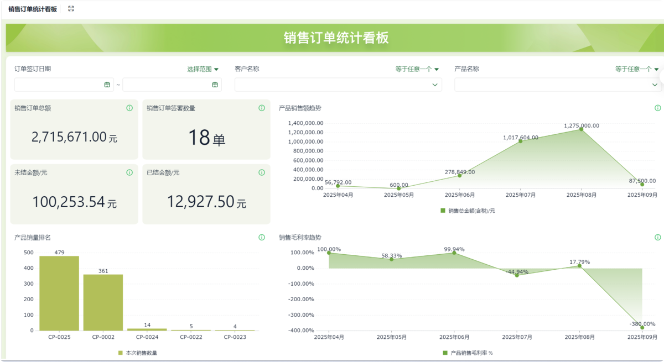Click info icon of 产品销售额趋势 chart
664x362 pixels.
[658, 108]
